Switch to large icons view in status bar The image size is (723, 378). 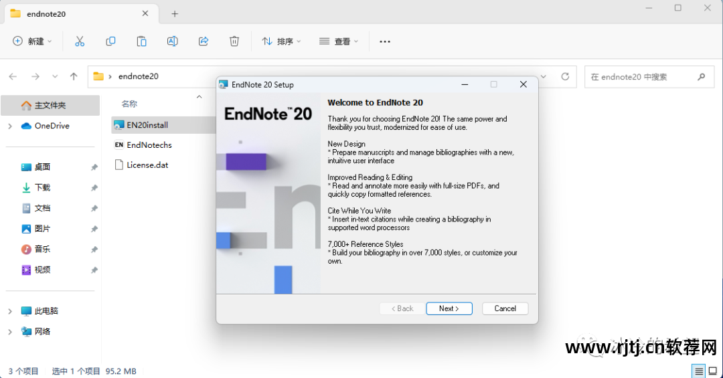(713, 371)
